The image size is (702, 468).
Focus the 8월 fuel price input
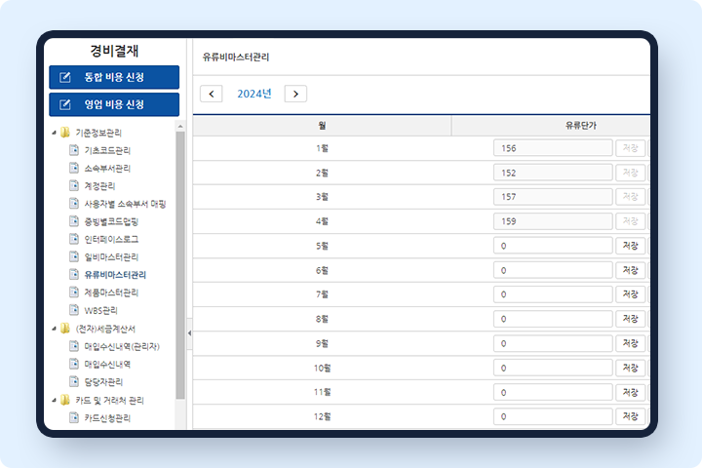click(553, 320)
